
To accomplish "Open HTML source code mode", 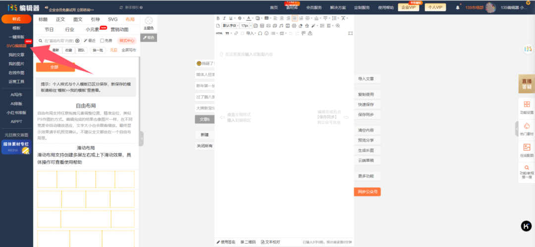I will click(x=219, y=33).
